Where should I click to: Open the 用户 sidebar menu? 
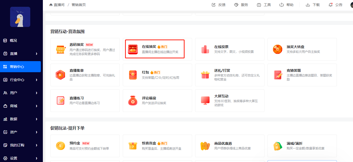coord(20,93)
